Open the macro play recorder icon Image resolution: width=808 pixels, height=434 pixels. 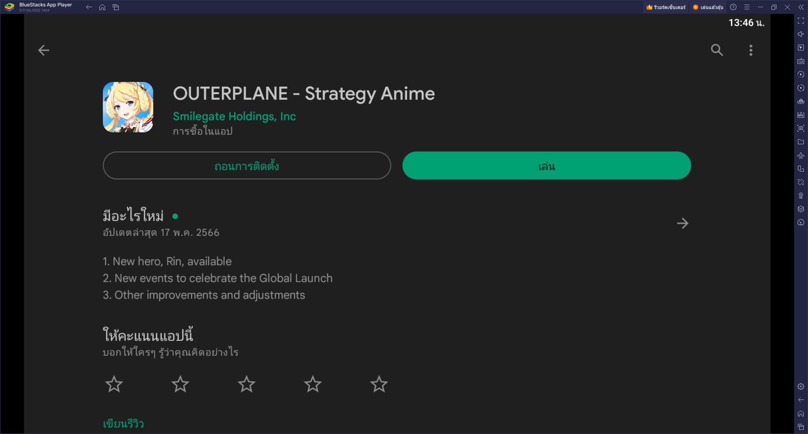pos(801,74)
